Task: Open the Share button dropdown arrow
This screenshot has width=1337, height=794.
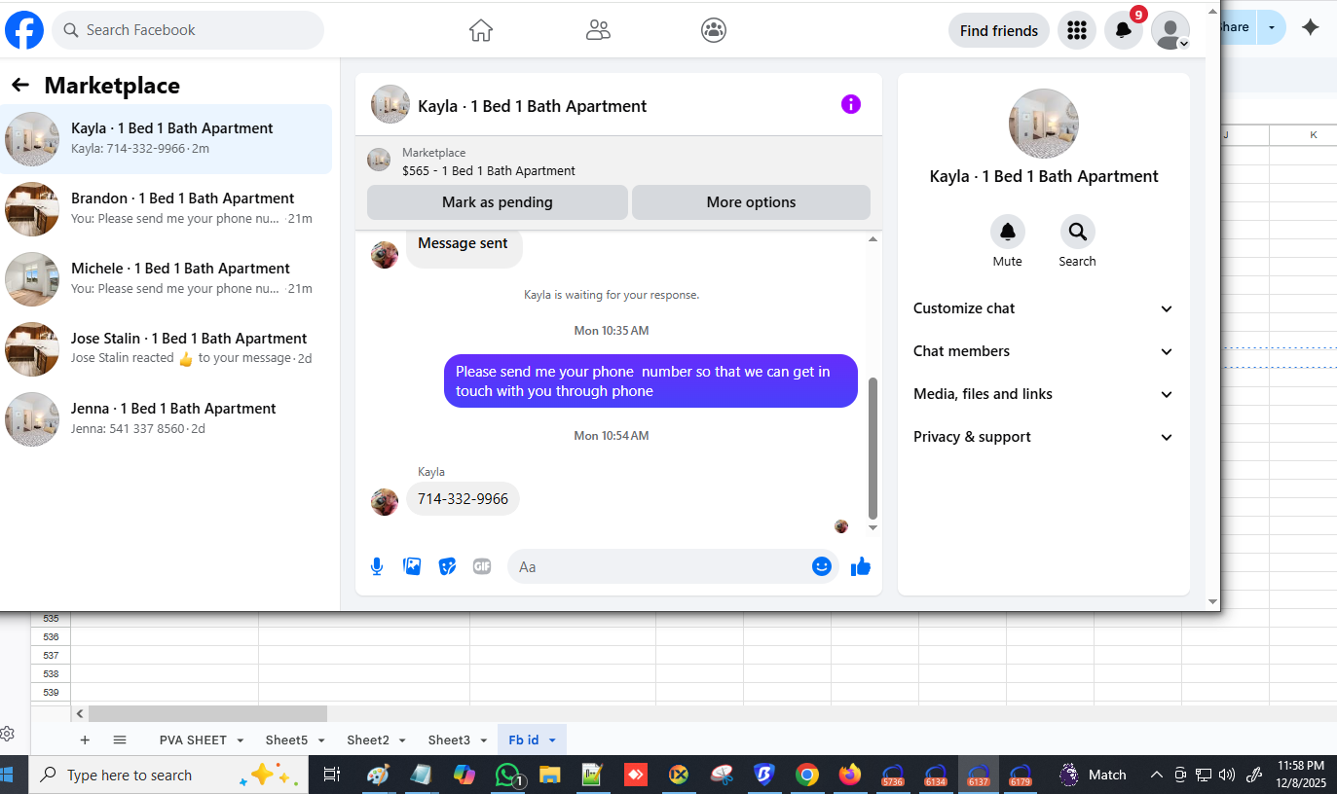Action: [x=1271, y=27]
